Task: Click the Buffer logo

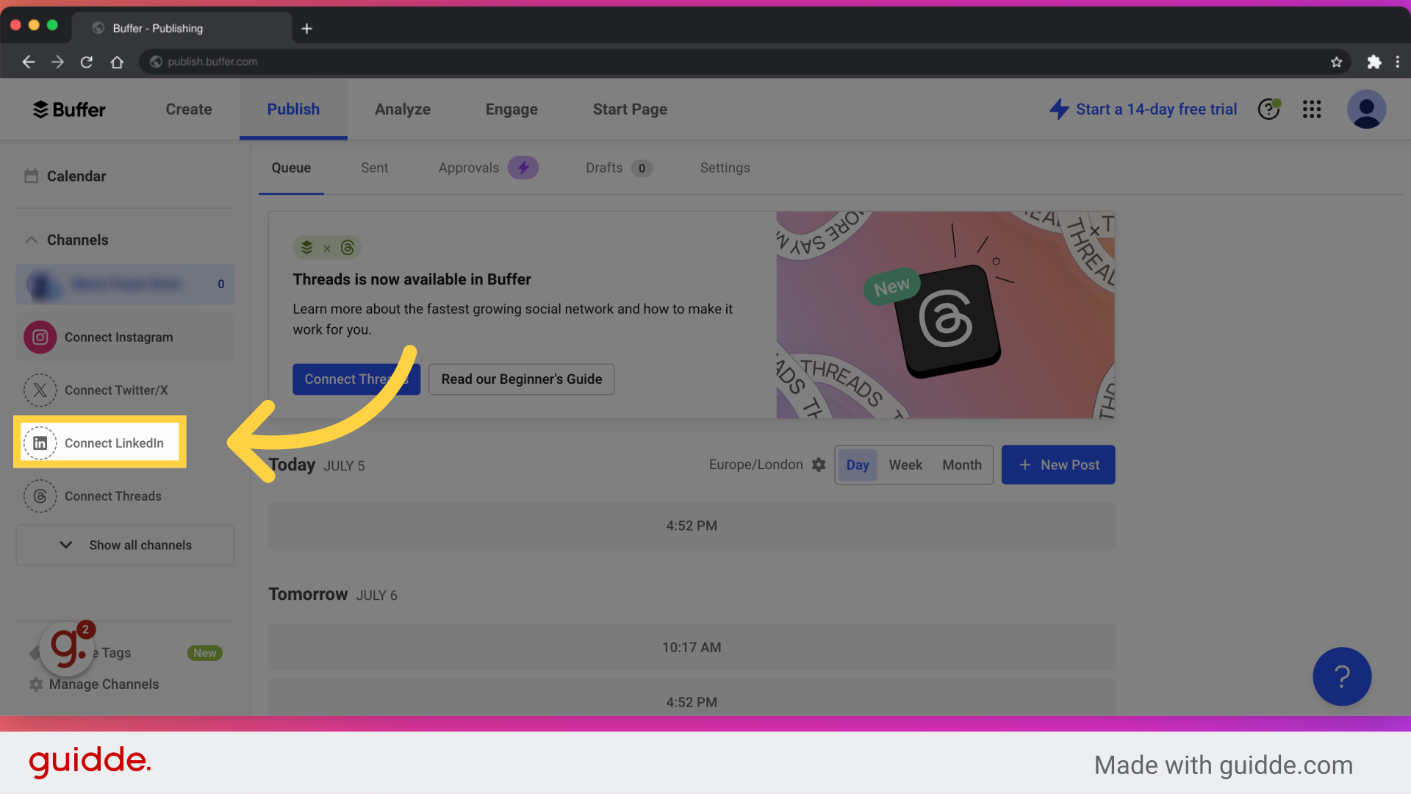Action: pos(68,109)
